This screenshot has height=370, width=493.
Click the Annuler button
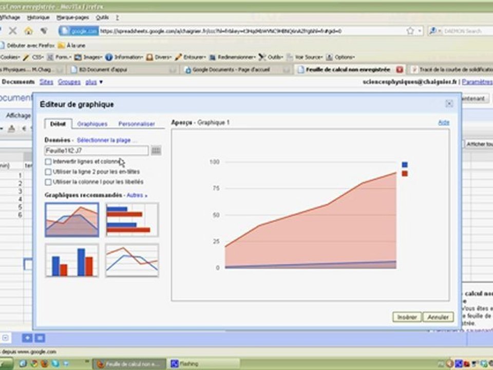tap(438, 317)
